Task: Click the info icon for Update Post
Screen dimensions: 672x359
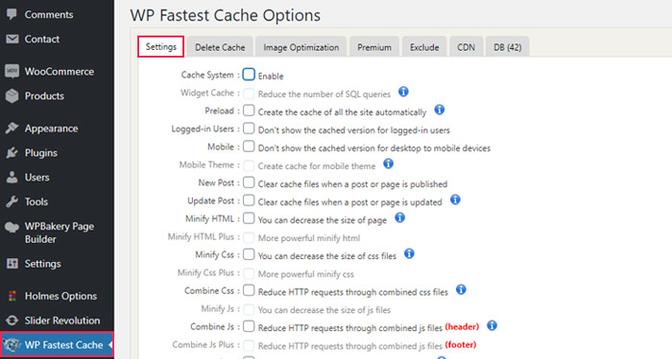Action: coord(455,200)
